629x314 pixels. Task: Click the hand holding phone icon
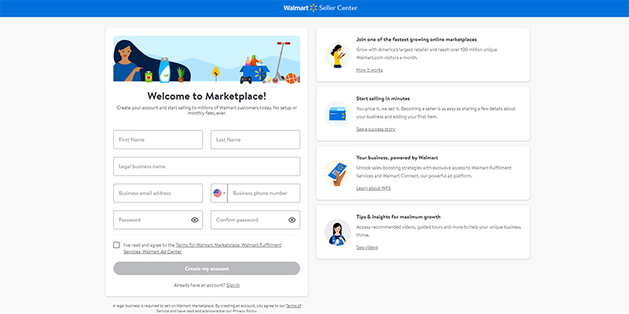click(337, 173)
